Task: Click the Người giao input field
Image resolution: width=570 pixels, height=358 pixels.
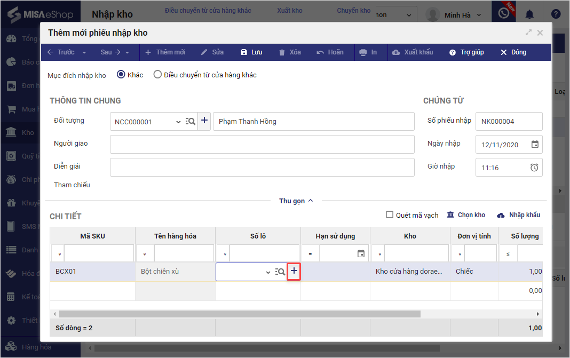Action: (x=262, y=144)
